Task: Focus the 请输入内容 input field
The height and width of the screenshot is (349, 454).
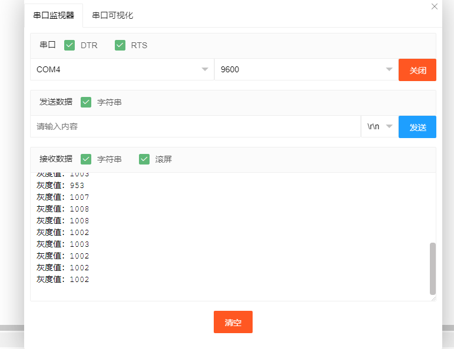Action: click(x=194, y=126)
